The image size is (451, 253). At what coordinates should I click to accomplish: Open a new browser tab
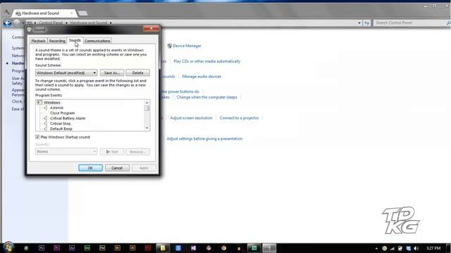tap(83, 13)
